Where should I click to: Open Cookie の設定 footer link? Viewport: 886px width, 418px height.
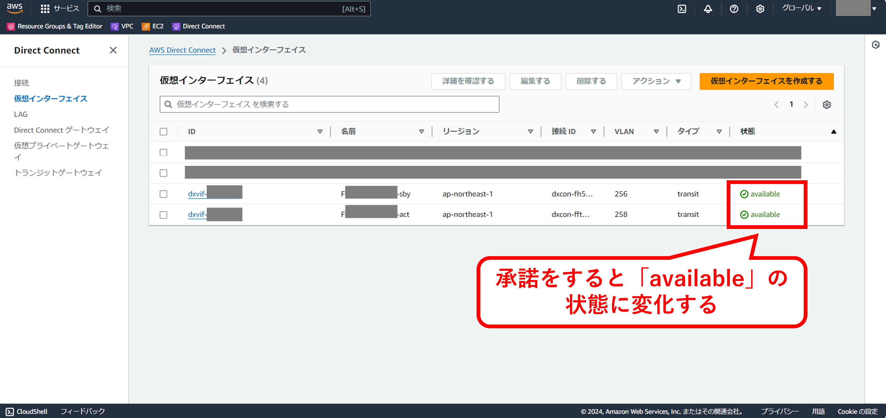coord(857,411)
